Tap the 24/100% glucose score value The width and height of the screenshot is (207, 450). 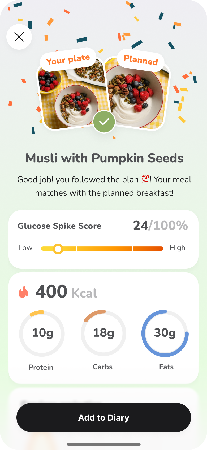pyautogui.click(x=161, y=226)
